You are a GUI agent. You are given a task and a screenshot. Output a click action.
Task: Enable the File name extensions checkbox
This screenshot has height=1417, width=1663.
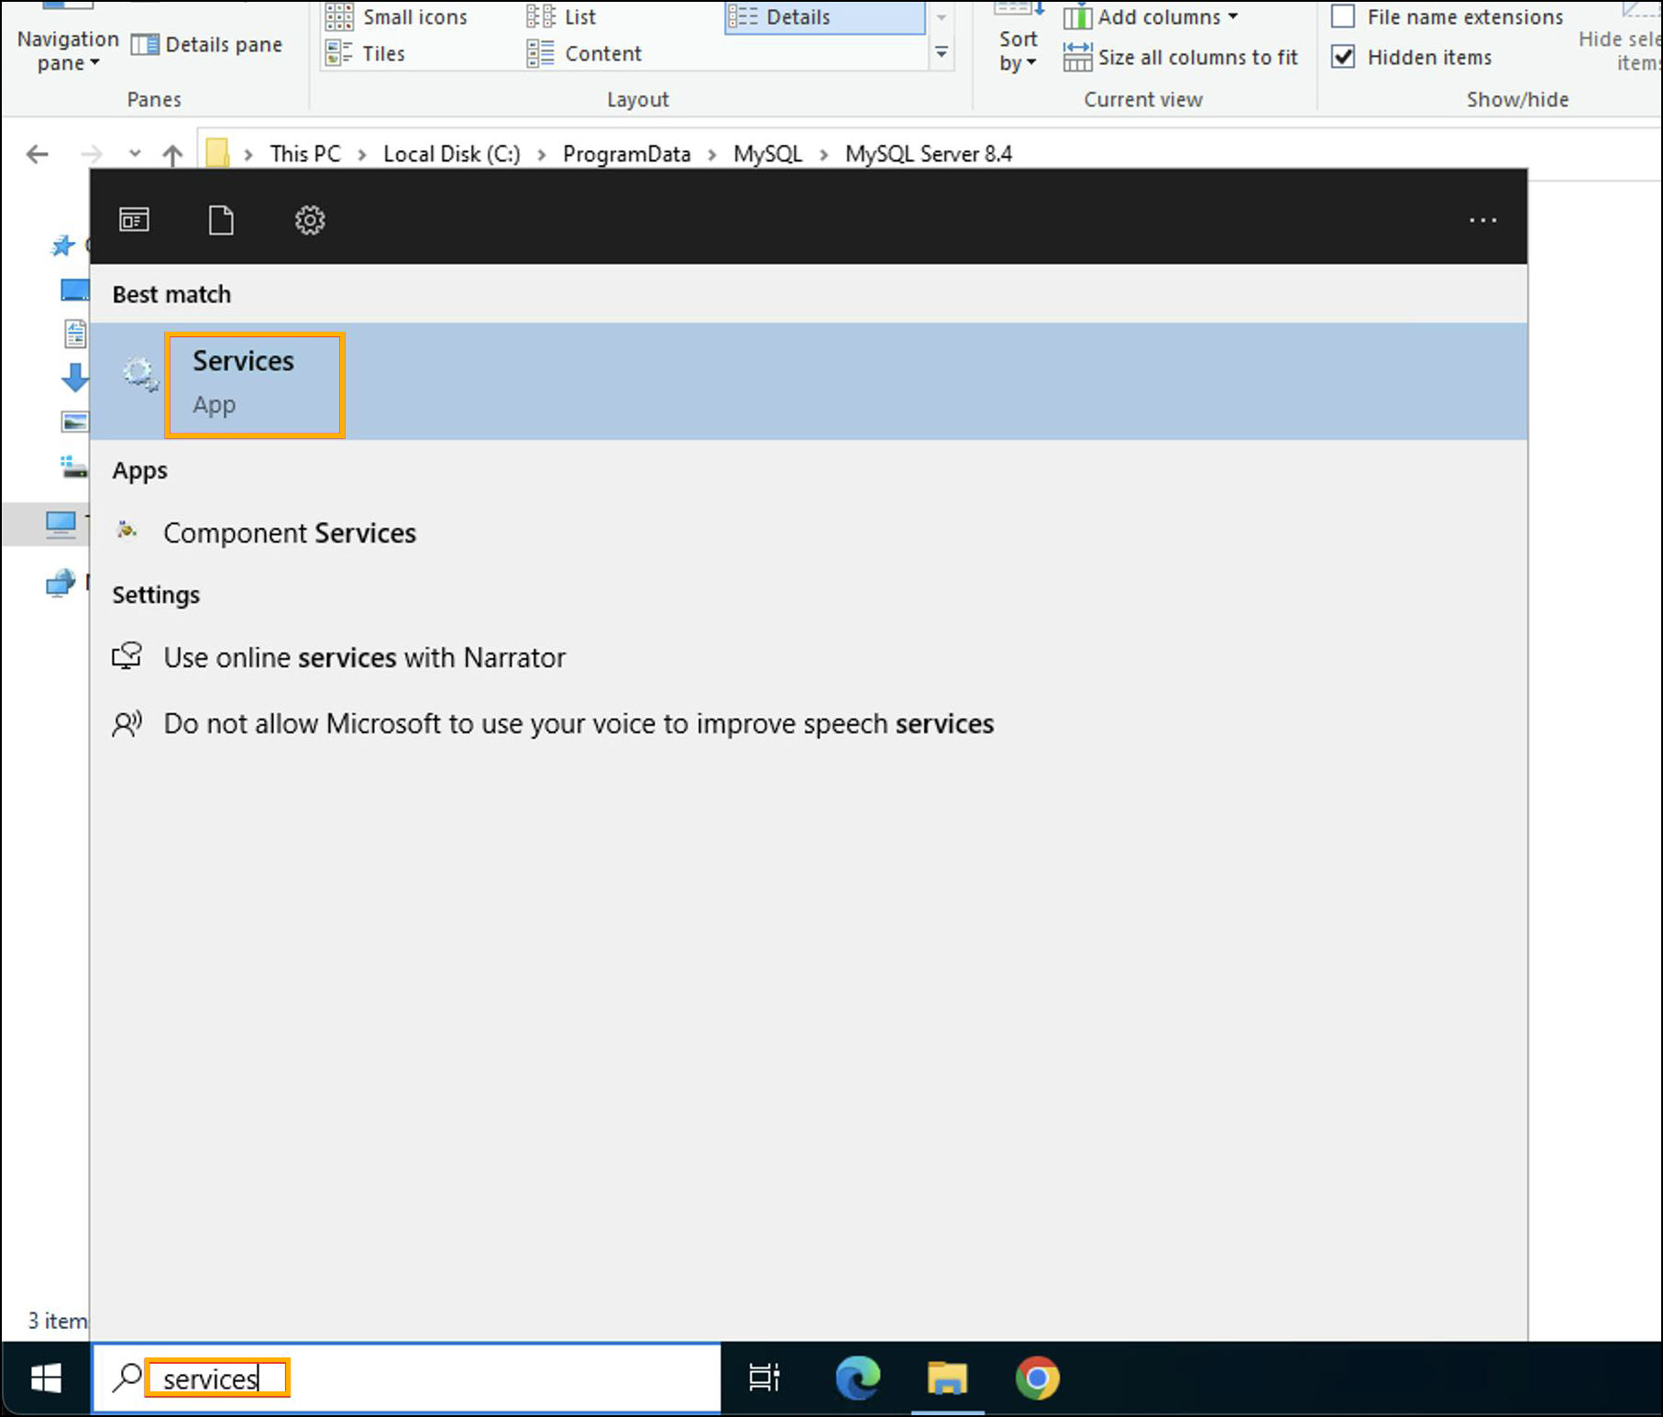click(x=1343, y=16)
